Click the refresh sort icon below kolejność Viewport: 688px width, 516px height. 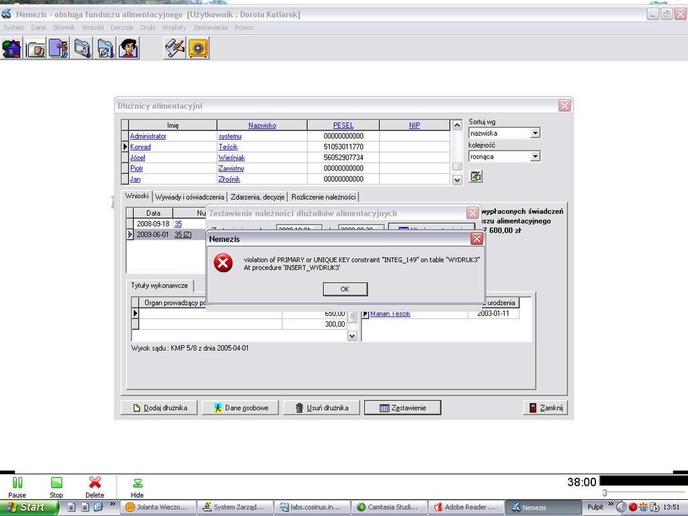(476, 177)
